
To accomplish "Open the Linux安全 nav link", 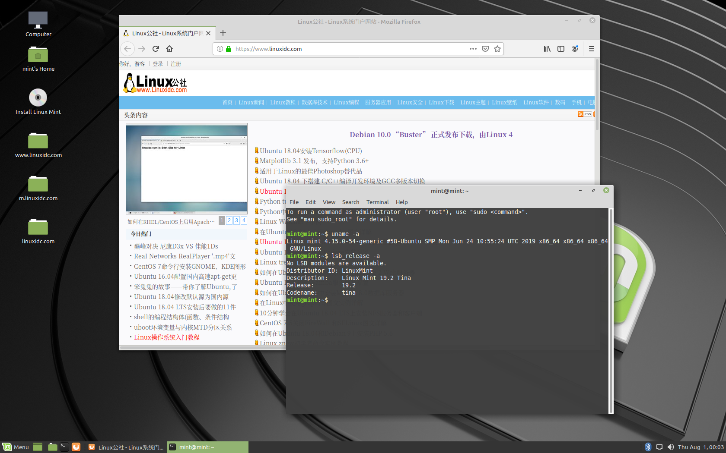I will 410,102.
